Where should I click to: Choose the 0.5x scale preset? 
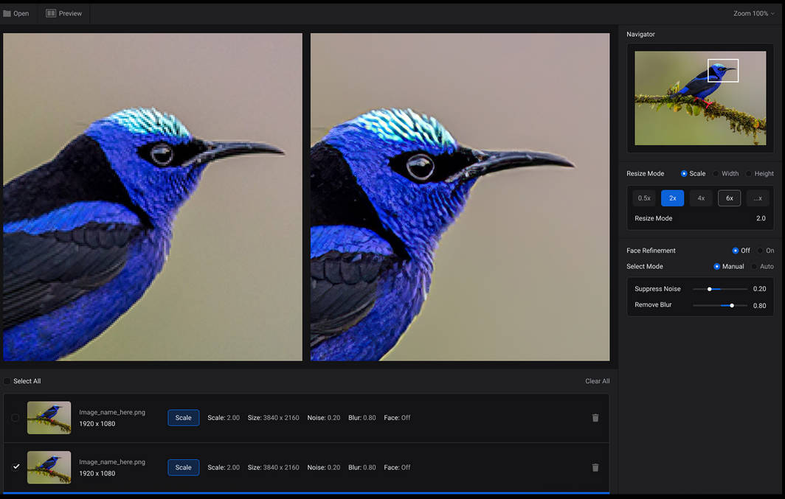tap(644, 198)
